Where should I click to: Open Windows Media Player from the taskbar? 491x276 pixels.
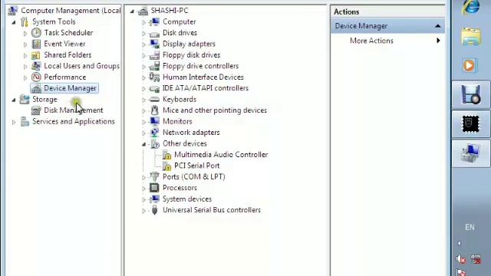[x=469, y=66]
